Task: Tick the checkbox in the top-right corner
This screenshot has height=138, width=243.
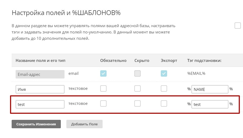Action: click(238, 26)
